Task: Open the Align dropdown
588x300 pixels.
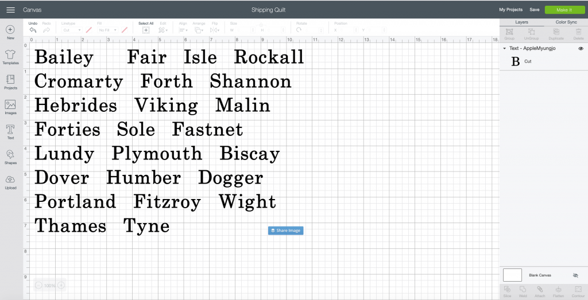Action: click(x=183, y=30)
